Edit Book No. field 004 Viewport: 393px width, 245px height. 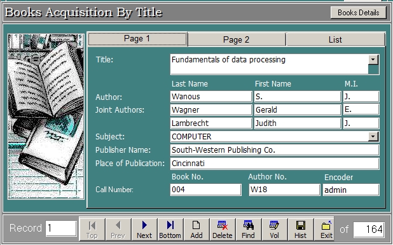point(206,190)
